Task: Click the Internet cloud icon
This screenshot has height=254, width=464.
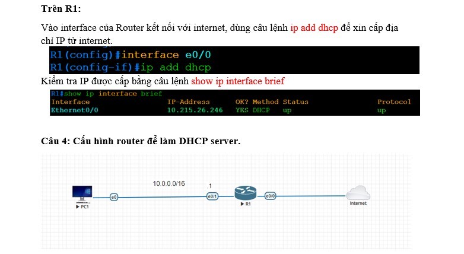Action: click(x=358, y=193)
